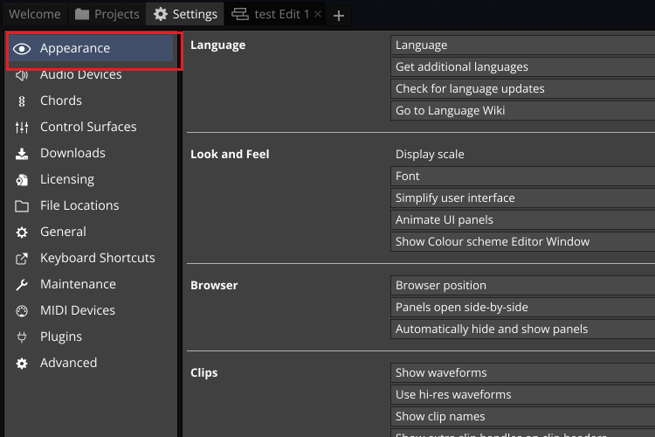This screenshot has height=437, width=655.
Task: Click the plus button to add tab
Action: click(340, 15)
